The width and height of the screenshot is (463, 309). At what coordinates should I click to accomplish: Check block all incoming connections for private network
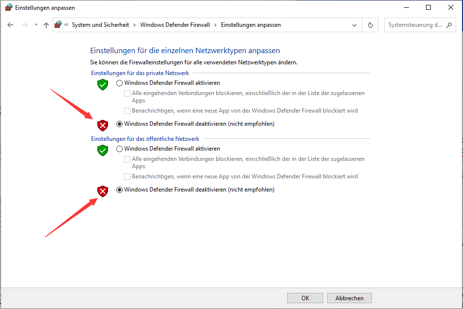click(x=127, y=94)
